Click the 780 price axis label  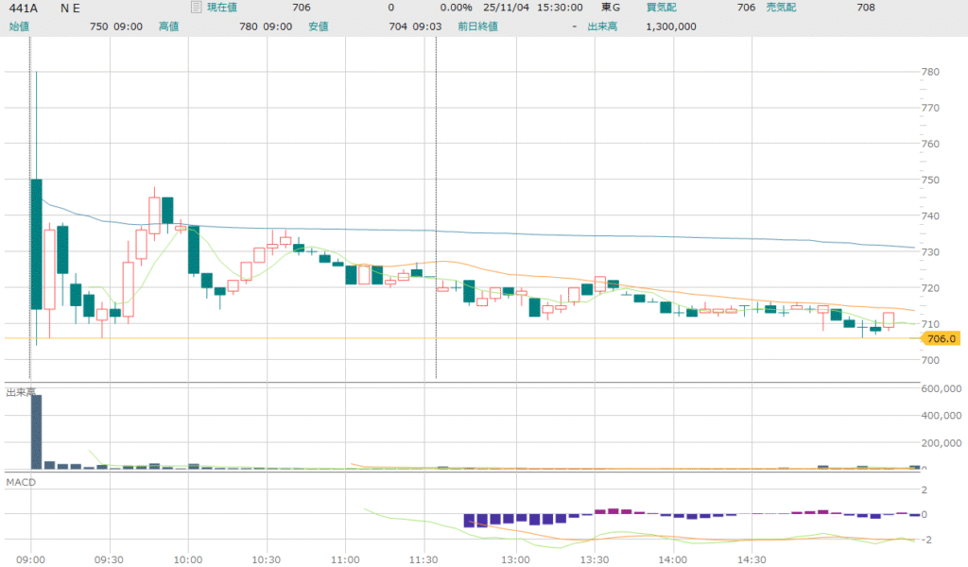(929, 72)
